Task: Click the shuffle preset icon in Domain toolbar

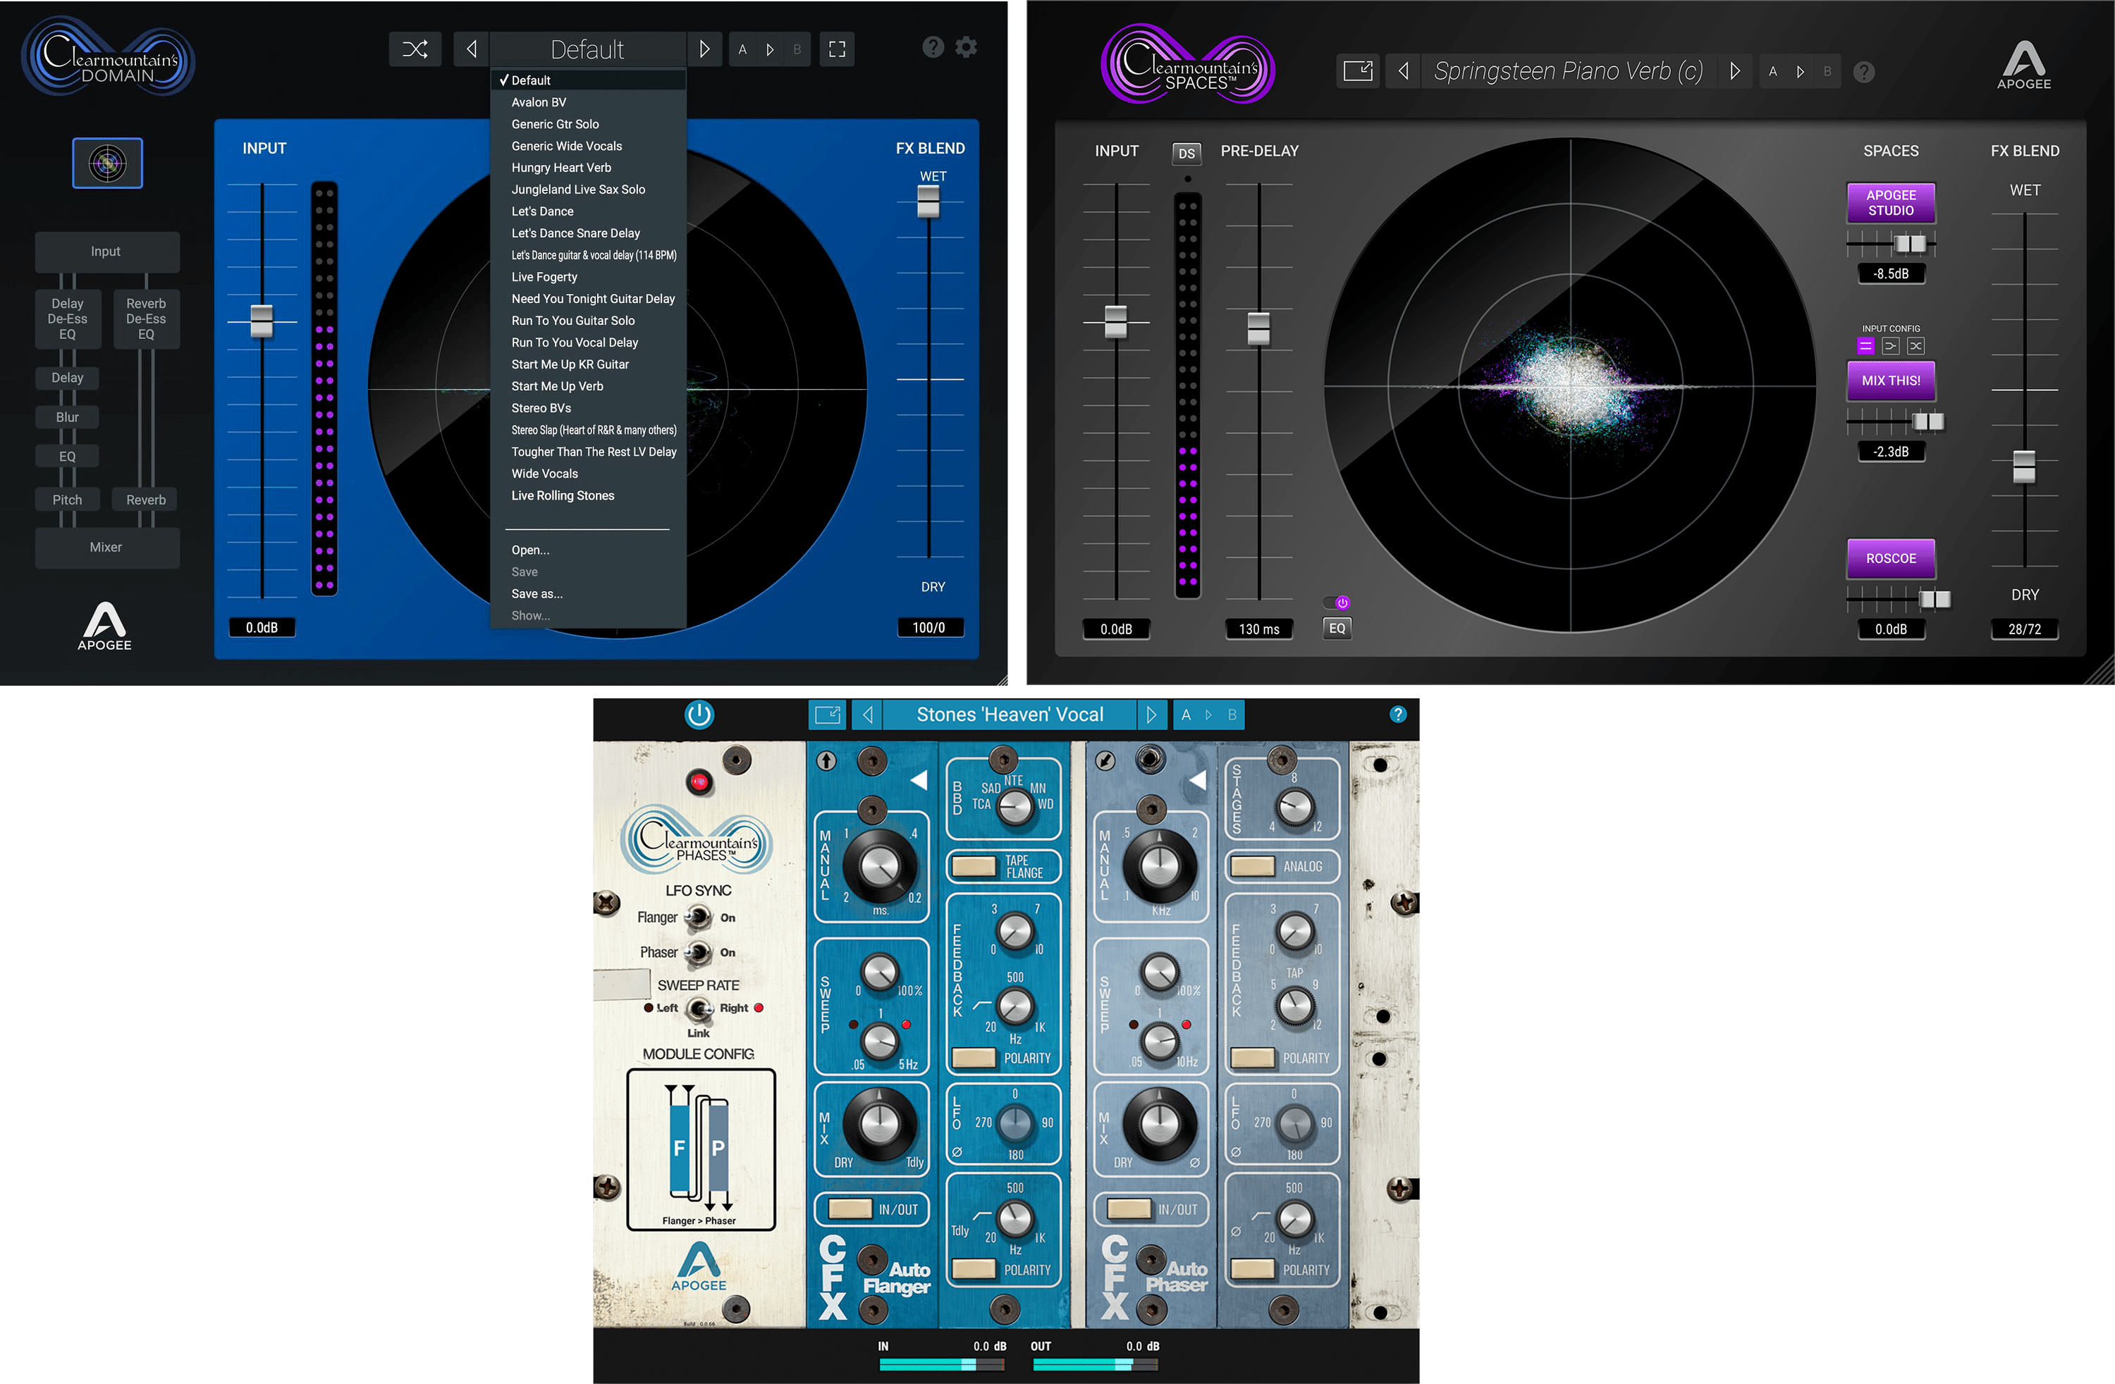Action: [415, 49]
